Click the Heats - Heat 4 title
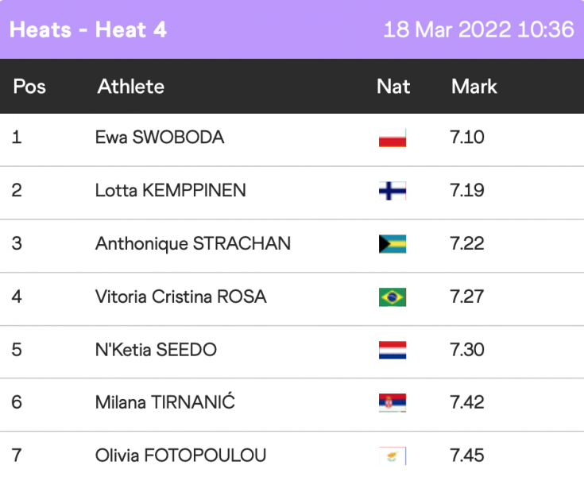 point(88,30)
